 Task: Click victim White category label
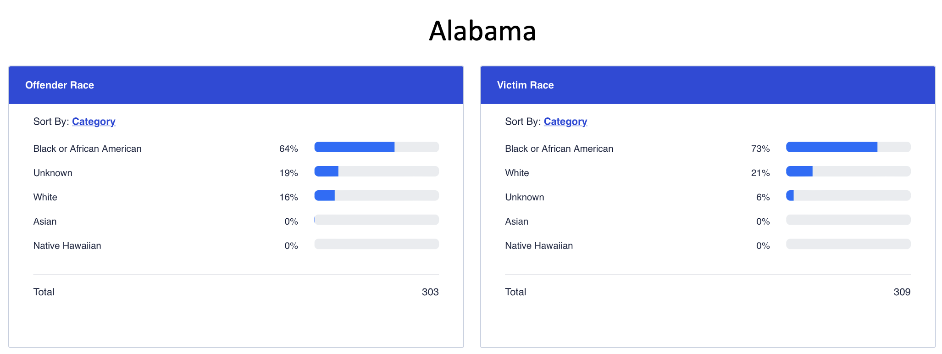coord(517,173)
